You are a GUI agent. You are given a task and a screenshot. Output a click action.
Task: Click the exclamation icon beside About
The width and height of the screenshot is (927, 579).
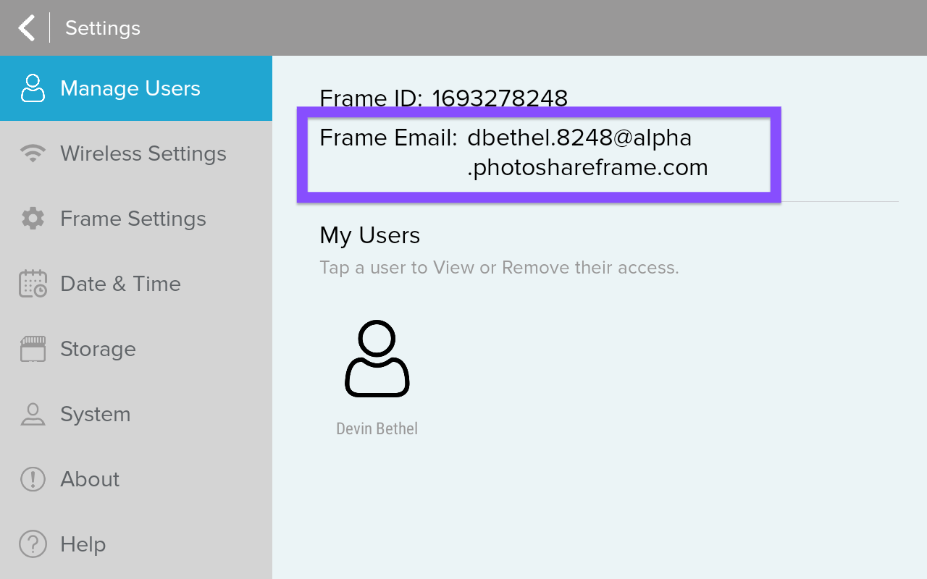[33, 479]
